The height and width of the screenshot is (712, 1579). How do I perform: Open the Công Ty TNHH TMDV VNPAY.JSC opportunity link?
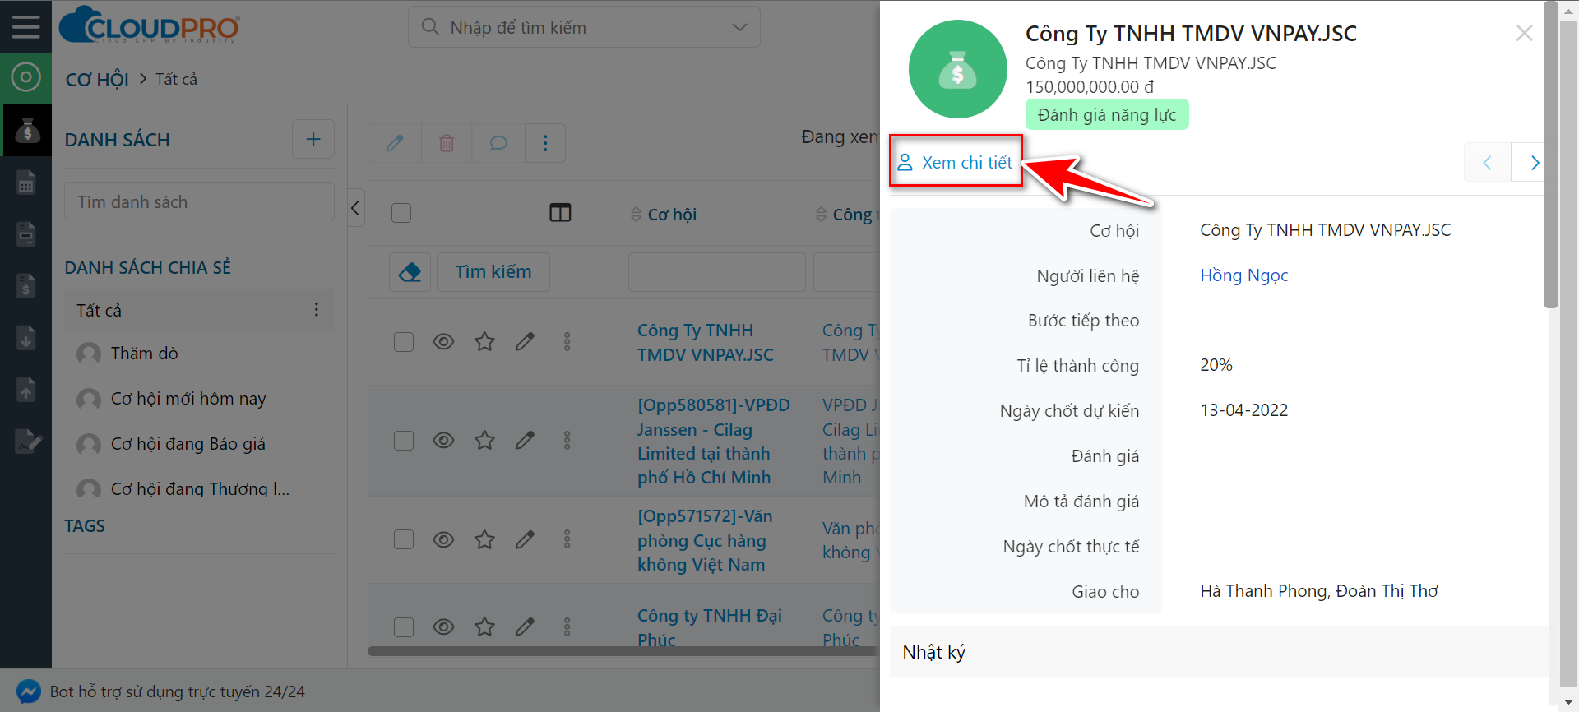pos(706,342)
